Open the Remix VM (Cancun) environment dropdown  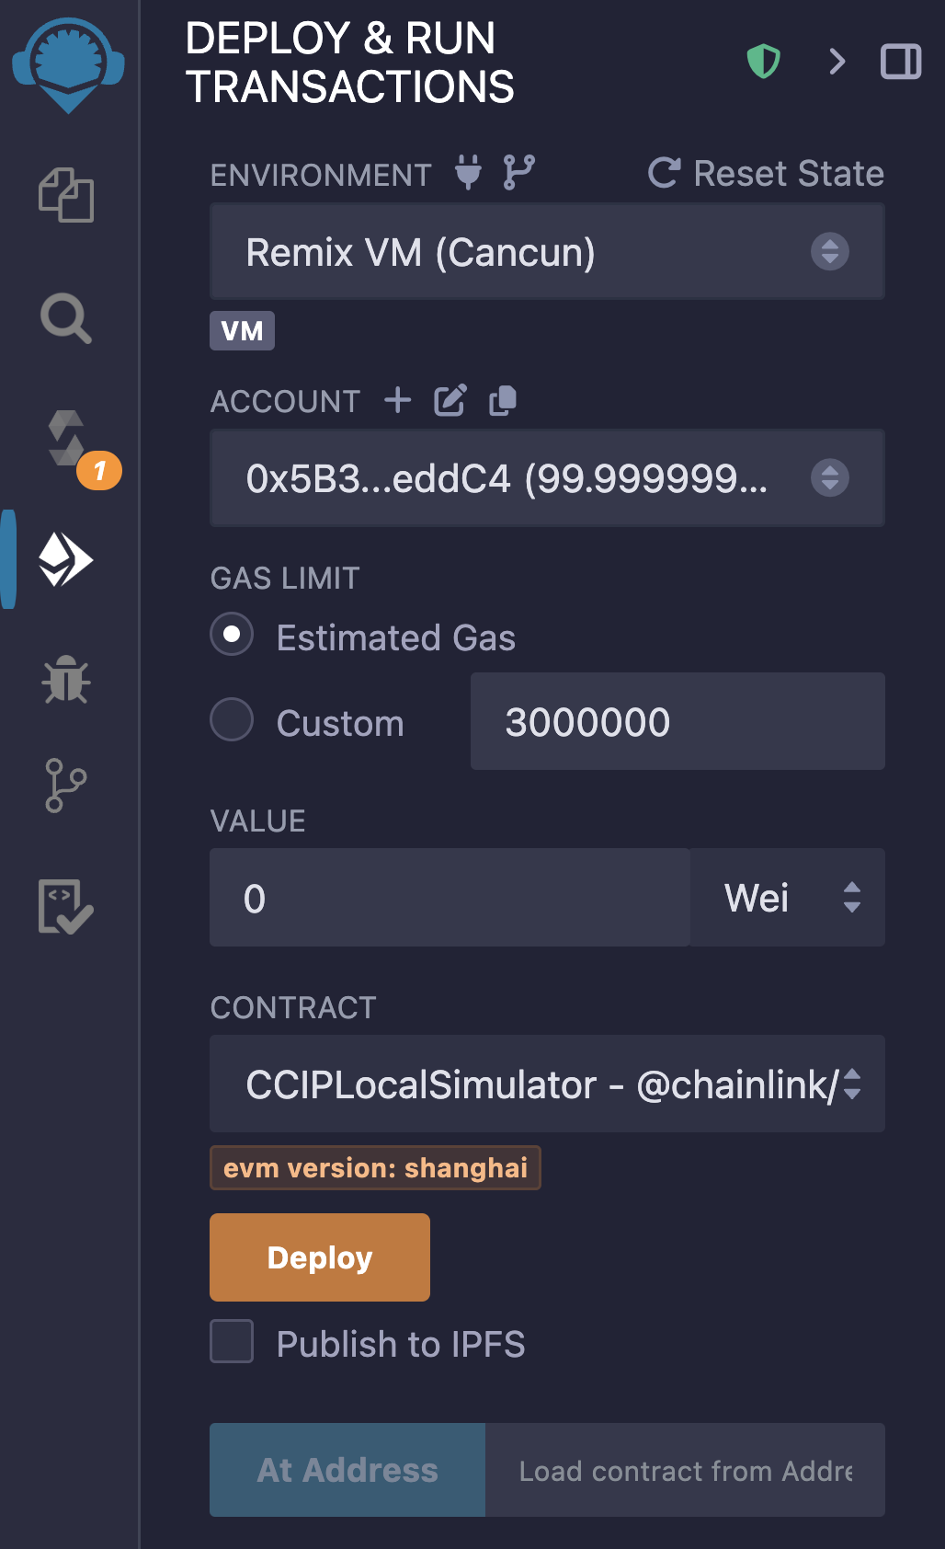tap(547, 252)
